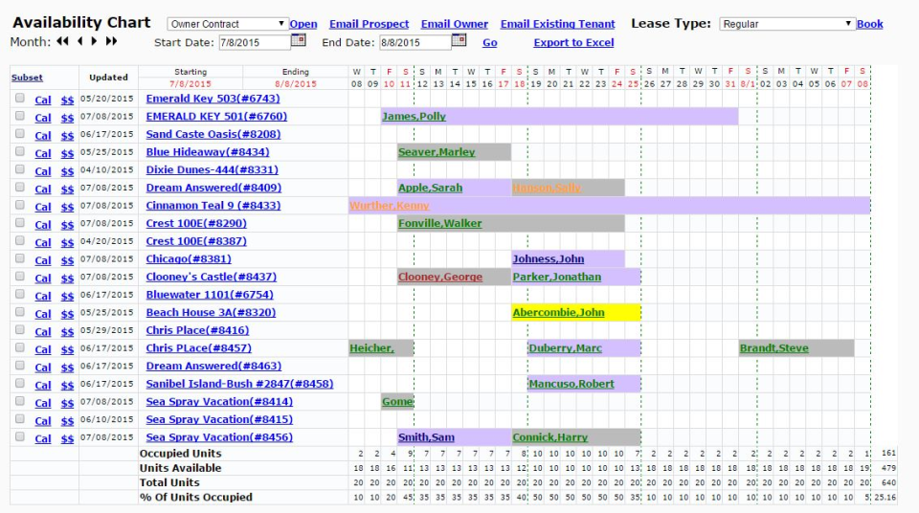Open the End Date calendar picker icon
The height and width of the screenshot is (513, 919).
(459, 40)
